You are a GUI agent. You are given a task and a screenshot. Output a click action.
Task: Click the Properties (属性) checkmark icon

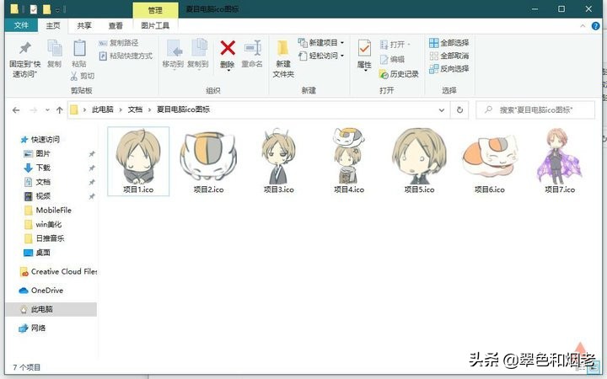tap(364, 48)
